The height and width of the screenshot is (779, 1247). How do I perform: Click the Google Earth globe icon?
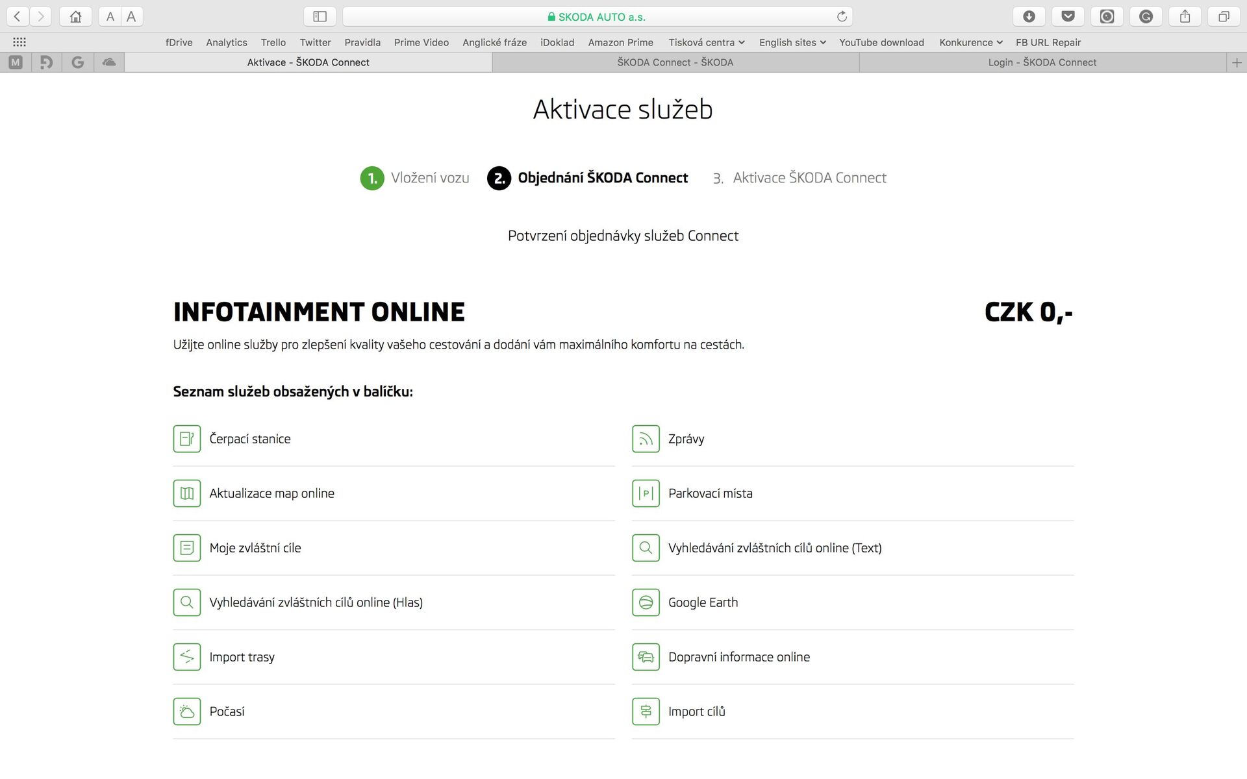(x=646, y=602)
